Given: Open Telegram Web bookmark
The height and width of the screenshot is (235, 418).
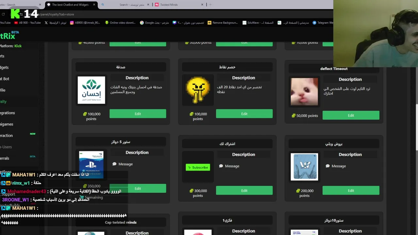Looking at the screenshot, I should click(x=323, y=23).
